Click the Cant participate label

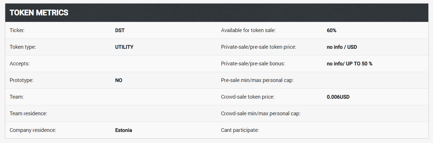tap(240, 130)
